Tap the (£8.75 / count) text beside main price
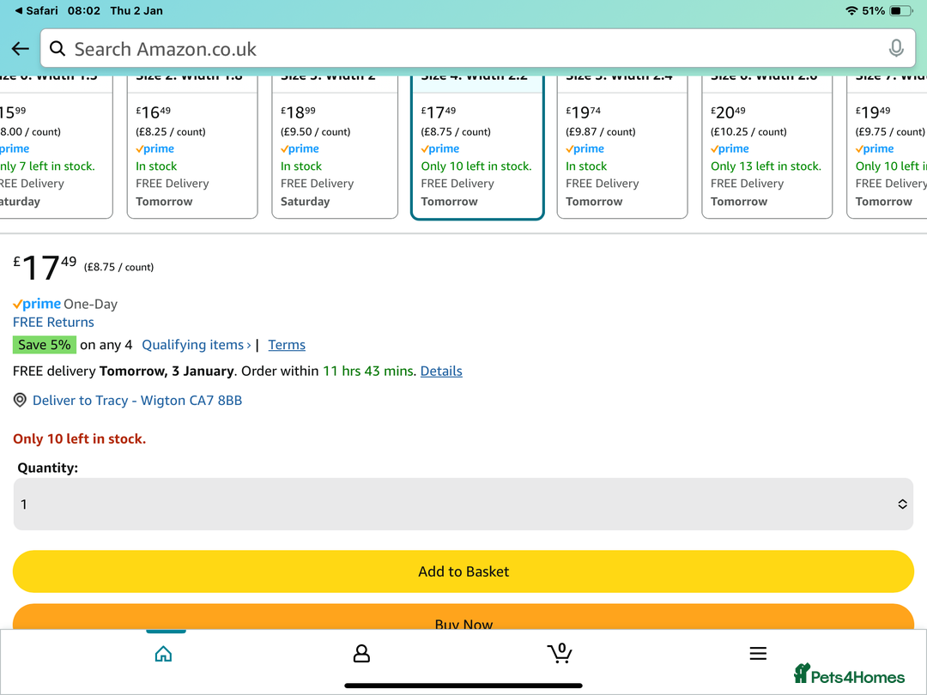 (x=118, y=267)
